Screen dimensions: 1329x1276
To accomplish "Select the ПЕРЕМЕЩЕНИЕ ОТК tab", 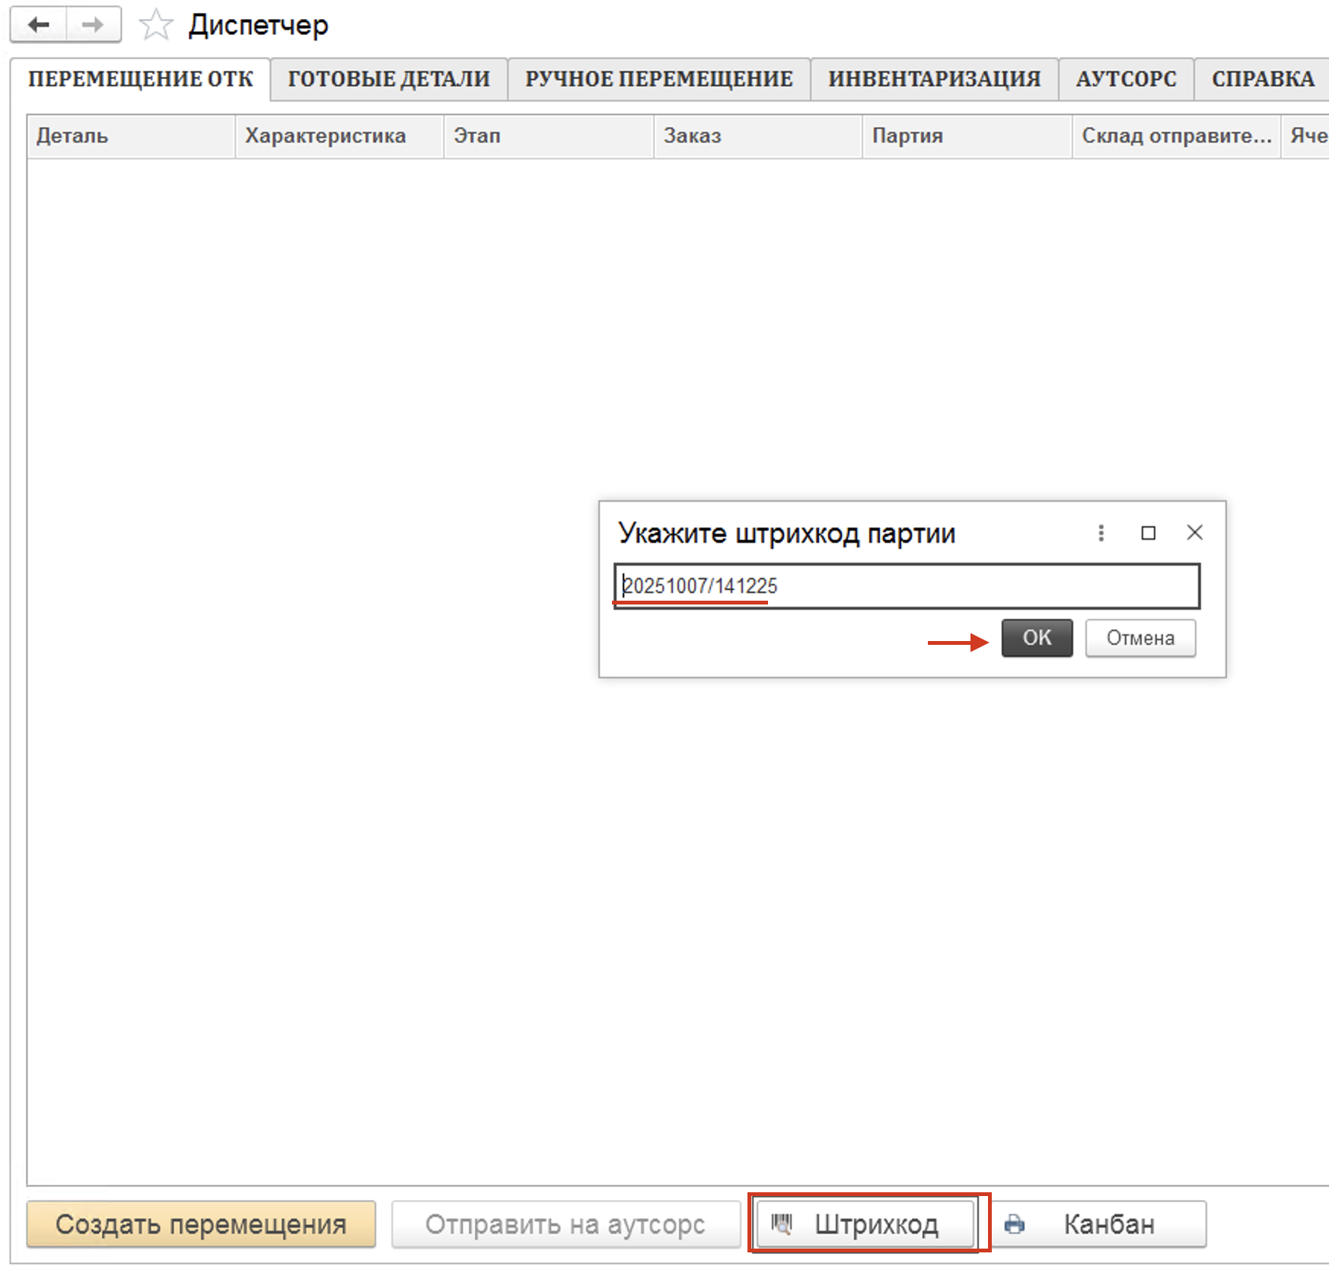I will point(141,79).
